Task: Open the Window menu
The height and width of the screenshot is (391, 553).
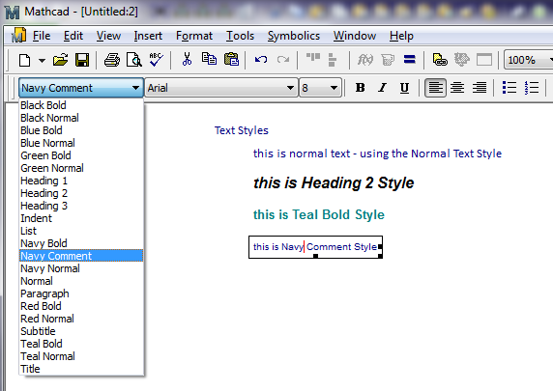Action: (x=355, y=36)
